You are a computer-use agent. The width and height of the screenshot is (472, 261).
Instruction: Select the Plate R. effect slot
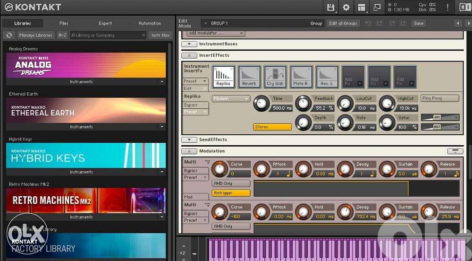301,77
